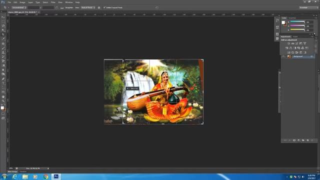Select the Rectangle shape tool
This screenshot has height=180, width=320.
(3, 92)
